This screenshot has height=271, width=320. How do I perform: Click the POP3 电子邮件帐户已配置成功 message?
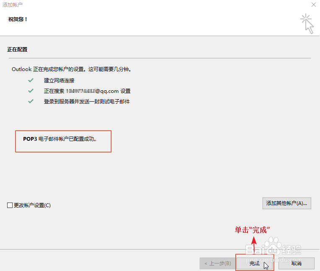(x=60, y=139)
